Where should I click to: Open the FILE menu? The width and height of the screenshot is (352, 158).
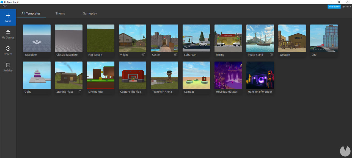point(5,6)
